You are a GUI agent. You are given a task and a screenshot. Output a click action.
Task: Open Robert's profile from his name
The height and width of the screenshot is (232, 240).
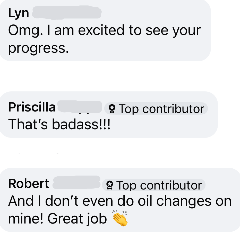pos(29,184)
